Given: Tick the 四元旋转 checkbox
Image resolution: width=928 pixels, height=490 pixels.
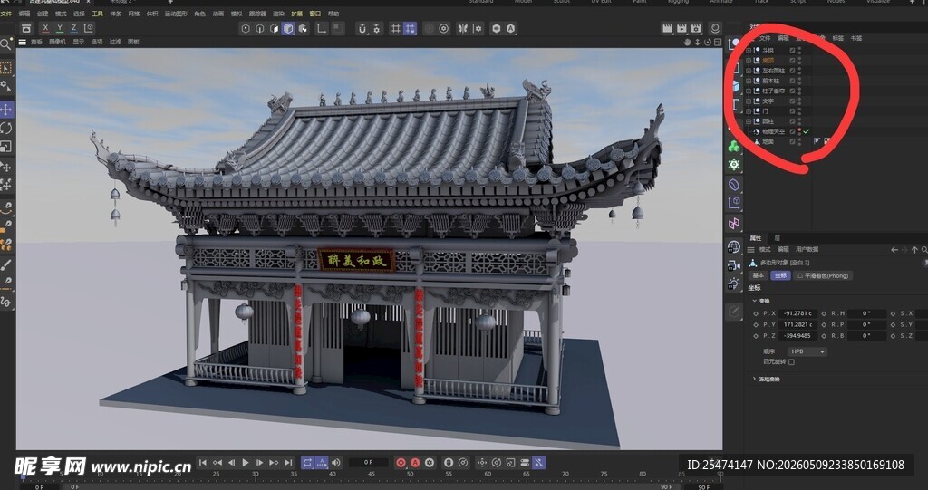Looking at the screenshot, I should point(791,361).
